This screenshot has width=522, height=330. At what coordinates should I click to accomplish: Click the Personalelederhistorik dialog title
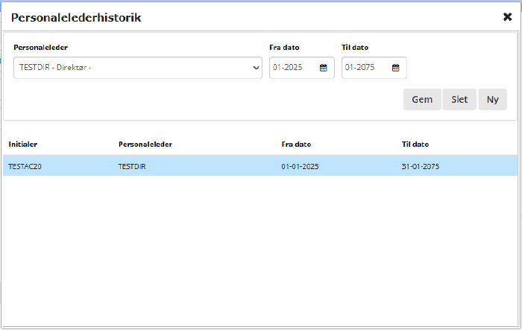(76, 17)
